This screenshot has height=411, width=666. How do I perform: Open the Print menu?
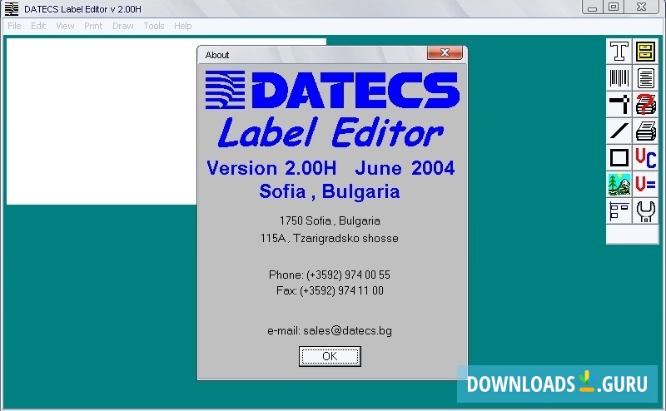click(93, 26)
